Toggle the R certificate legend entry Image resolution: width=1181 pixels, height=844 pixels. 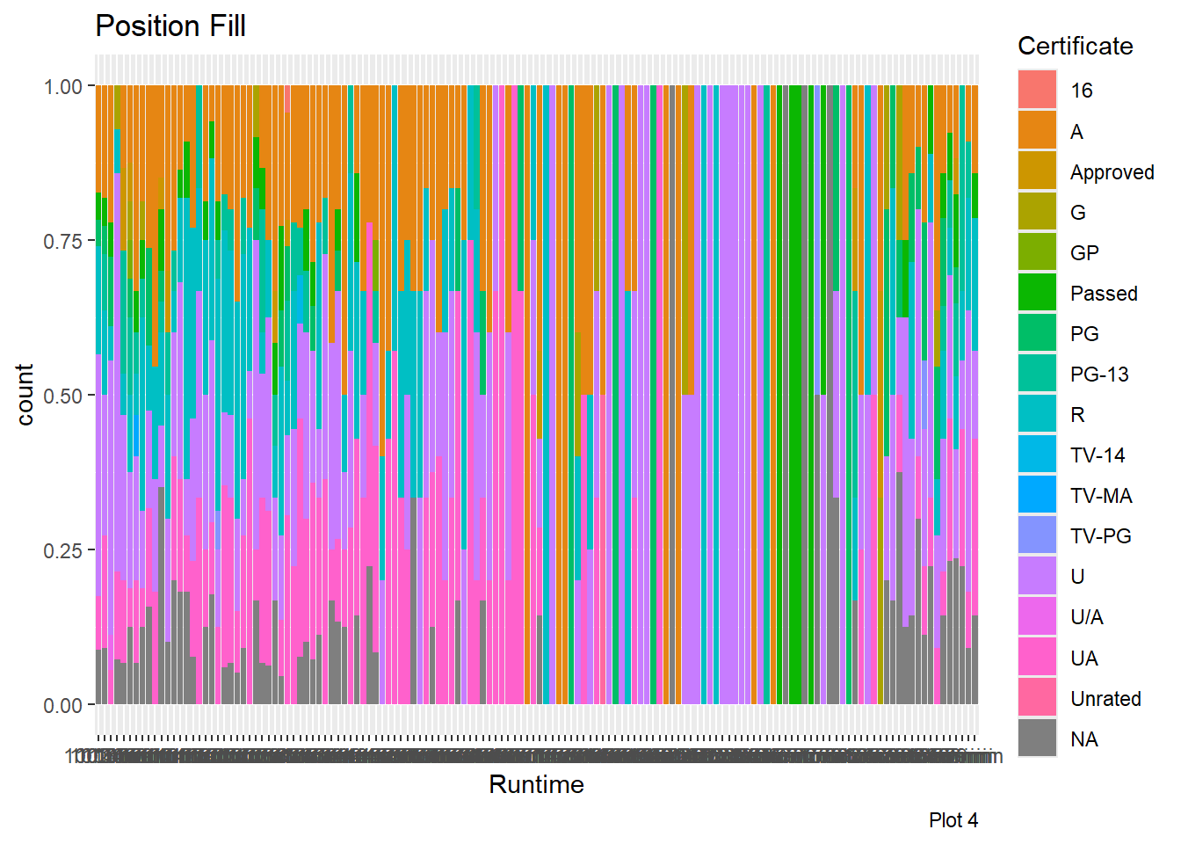[1037, 414]
